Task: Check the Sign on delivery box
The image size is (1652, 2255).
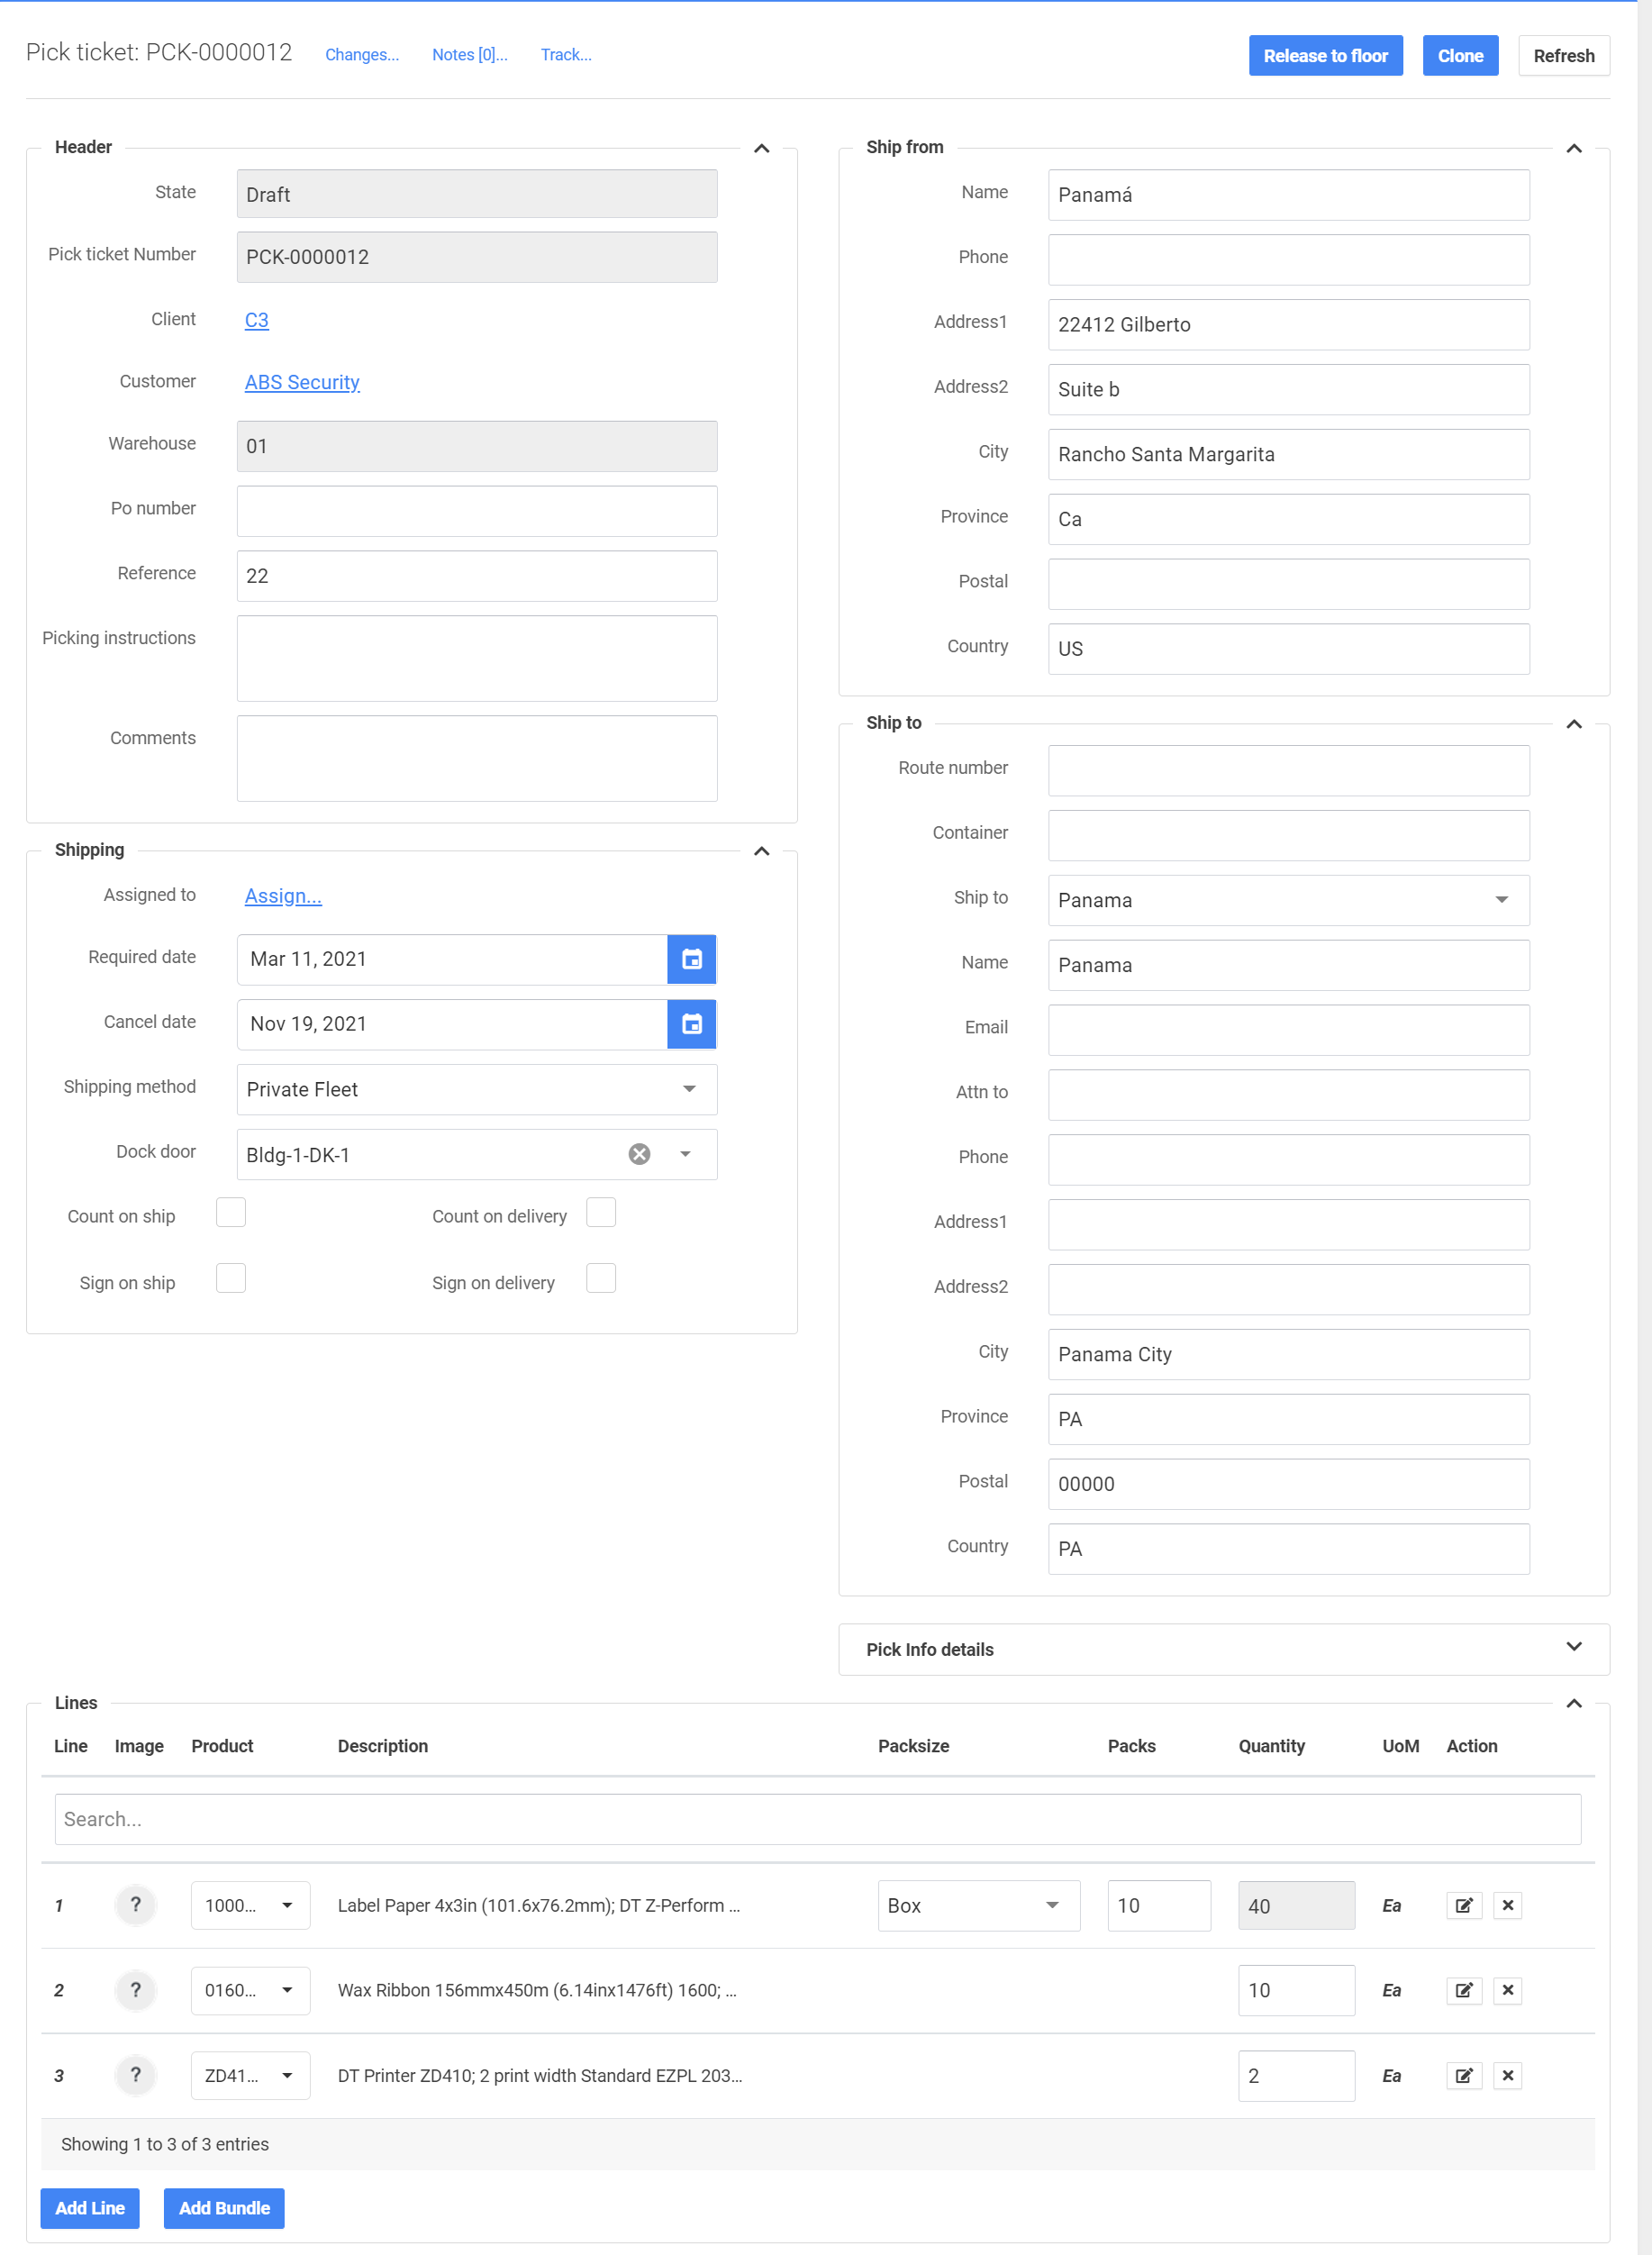Action: [601, 1279]
